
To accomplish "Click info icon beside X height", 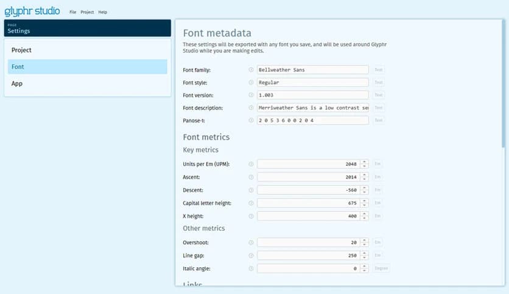I will pyautogui.click(x=251, y=216).
